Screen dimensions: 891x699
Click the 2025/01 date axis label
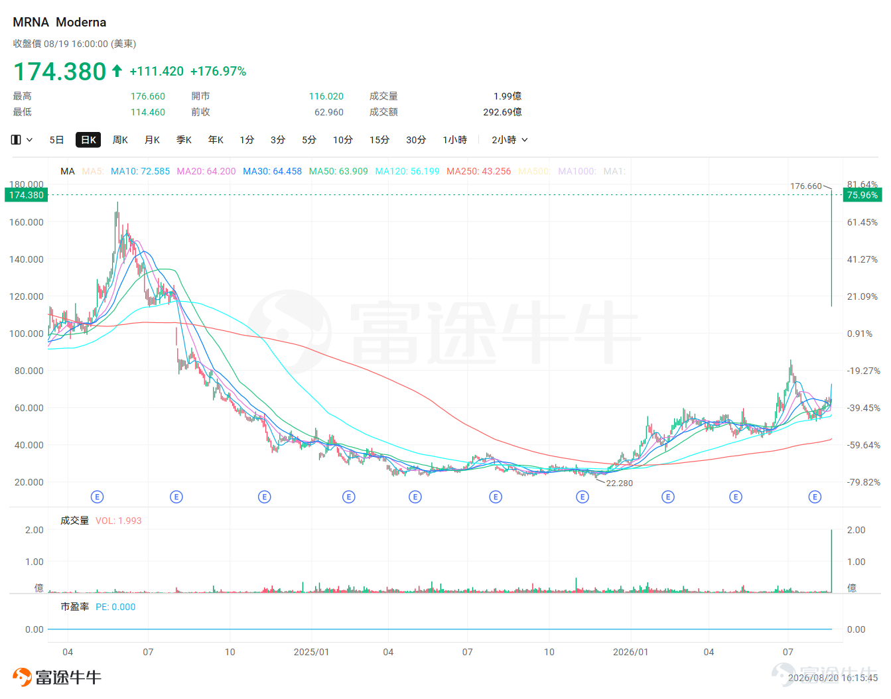pyautogui.click(x=312, y=652)
